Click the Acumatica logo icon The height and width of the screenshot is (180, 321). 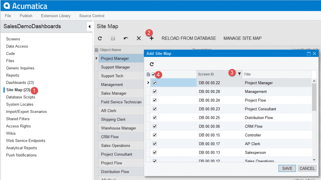coord(7,6)
